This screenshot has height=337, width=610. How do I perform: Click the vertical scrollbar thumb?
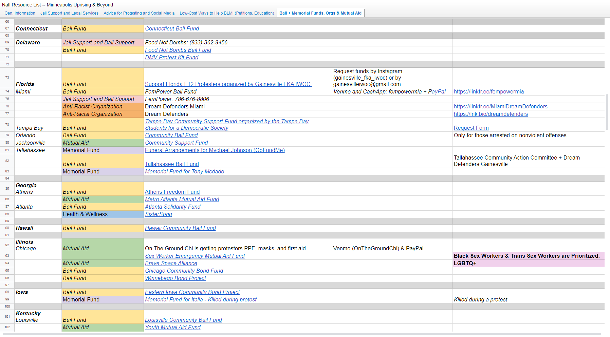pos(607,112)
